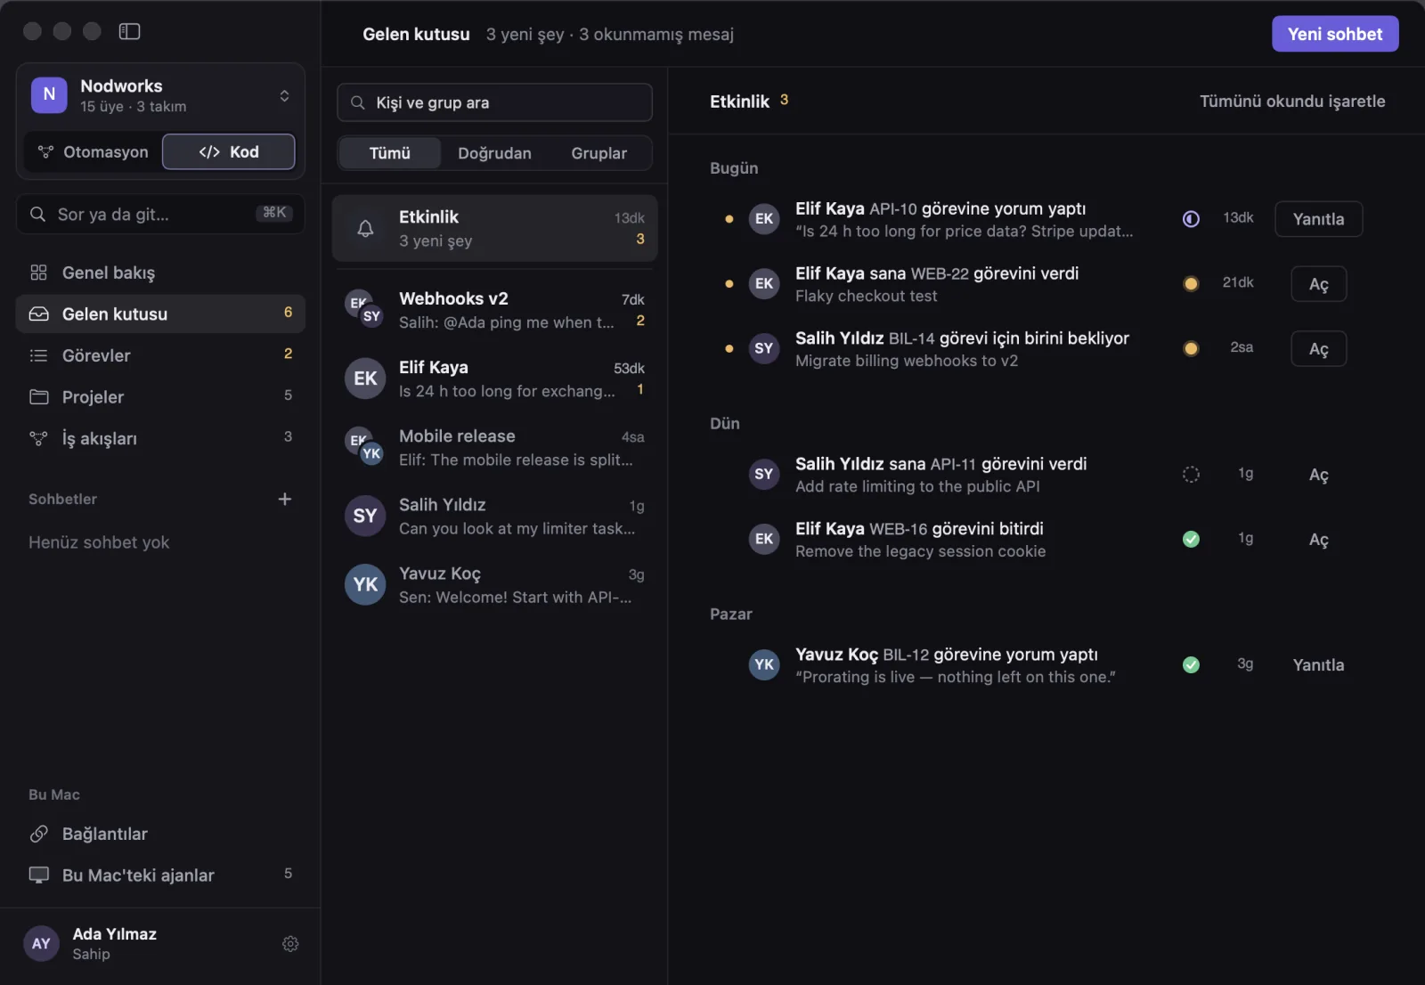Switch to Kod mode
Image resolution: width=1425 pixels, height=985 pixels.
(229, 152)
